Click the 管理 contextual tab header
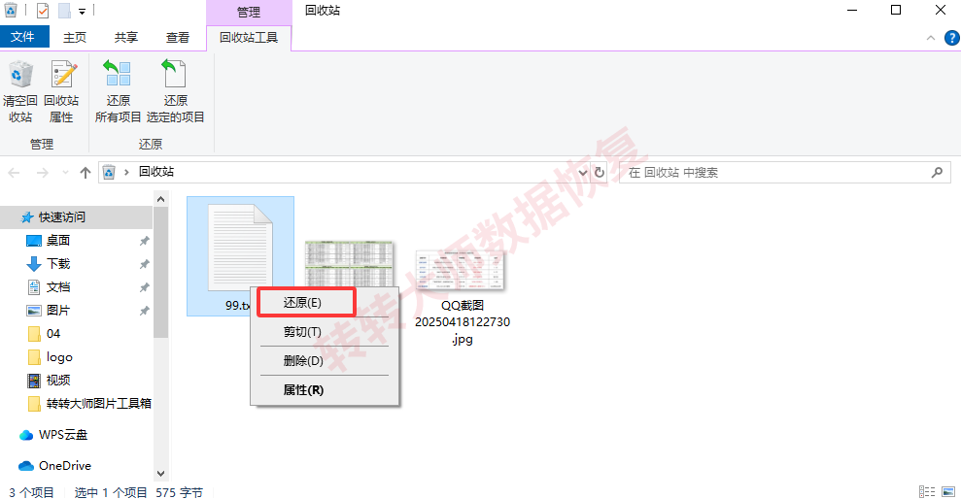The width and height of the screenshot is (961, 499). (x=249, y=13)
